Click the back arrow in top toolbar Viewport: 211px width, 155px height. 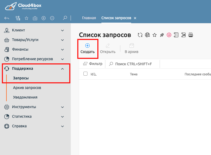(x=7, y=18)
